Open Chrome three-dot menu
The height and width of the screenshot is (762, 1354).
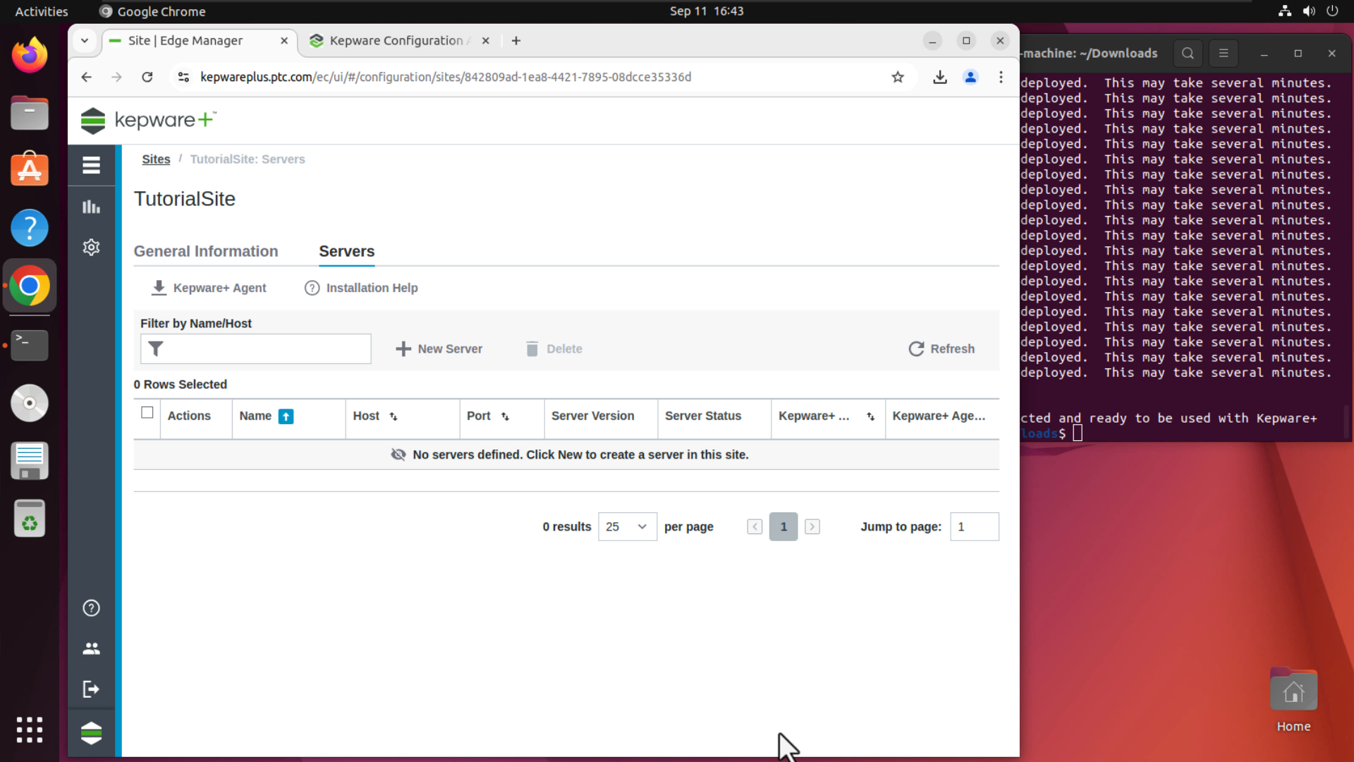coord(1001,77)
